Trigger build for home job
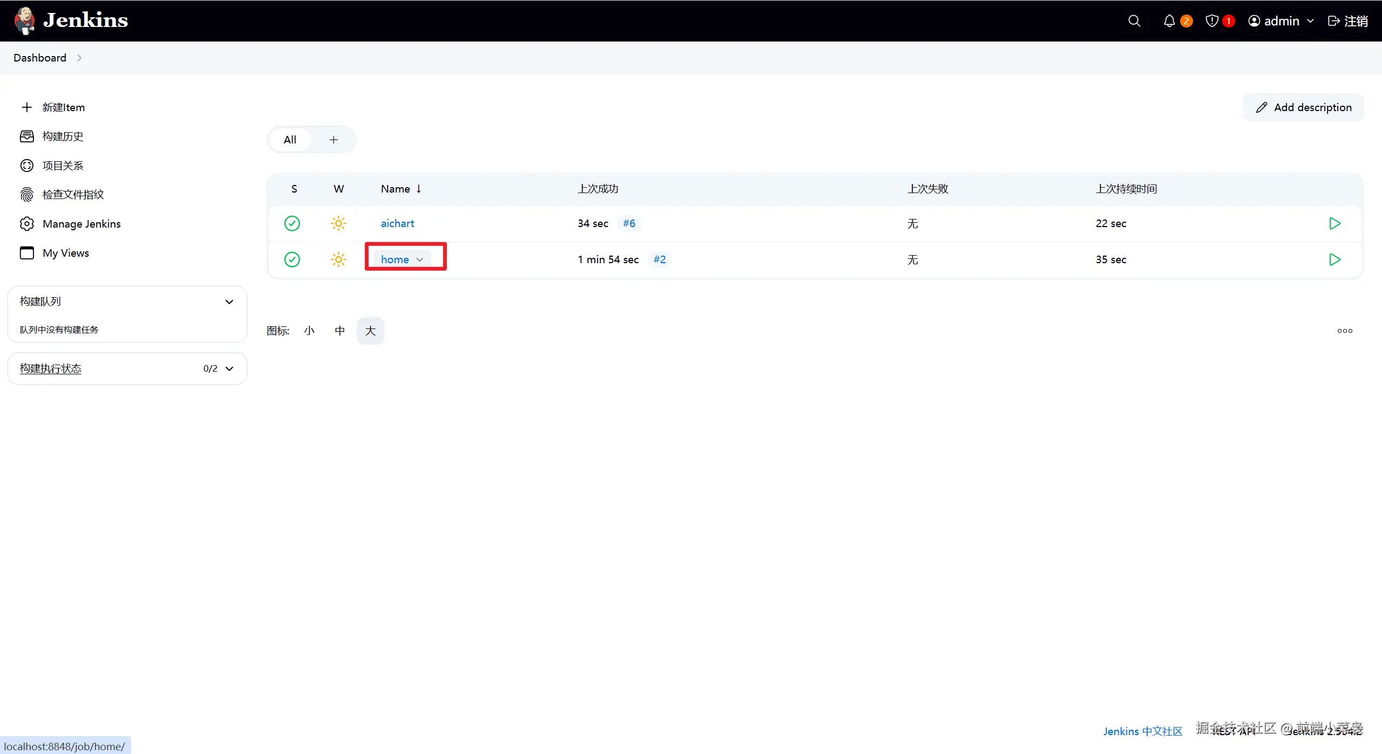 1334,259
